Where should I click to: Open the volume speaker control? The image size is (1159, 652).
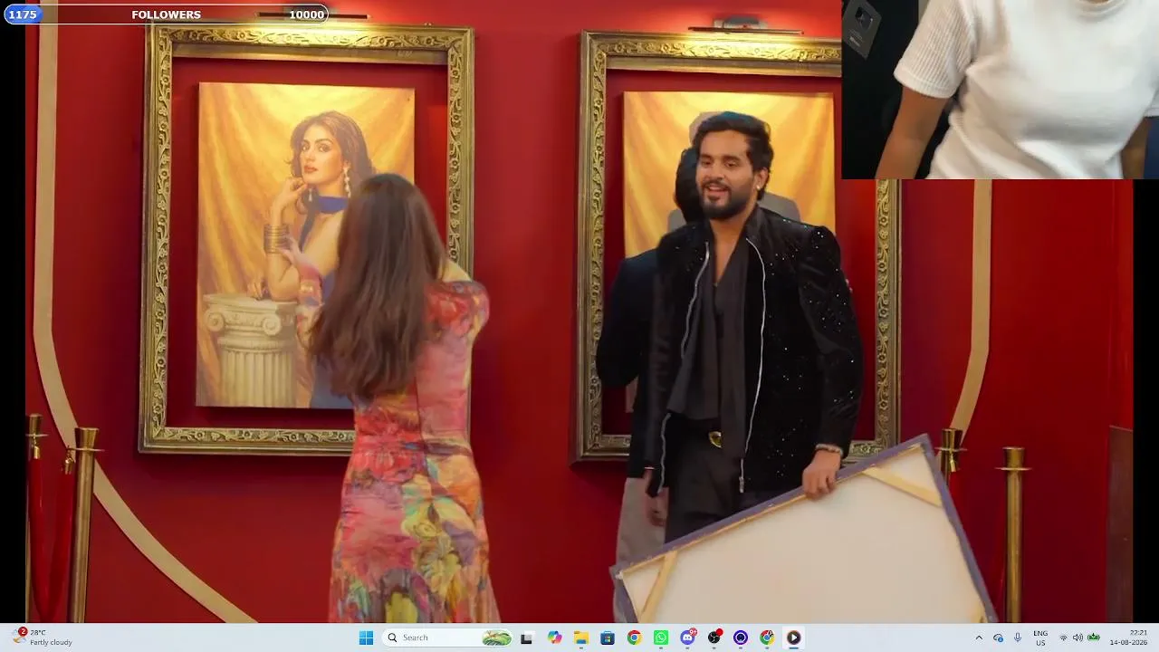(1078, 638)
